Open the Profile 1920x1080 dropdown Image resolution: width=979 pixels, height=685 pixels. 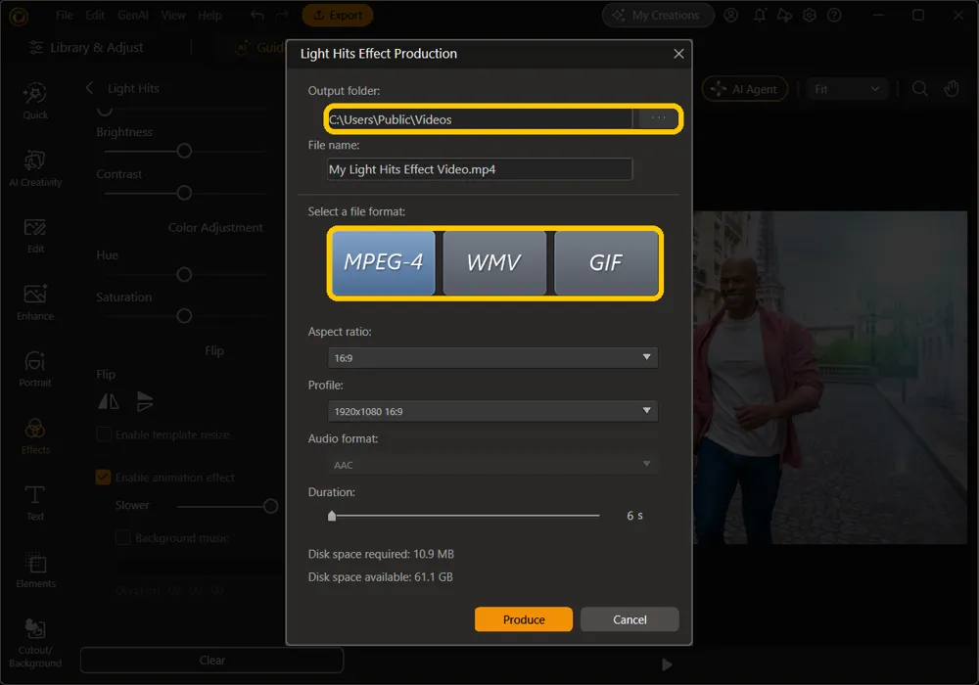pyautogui.click(x=492, y=411)
